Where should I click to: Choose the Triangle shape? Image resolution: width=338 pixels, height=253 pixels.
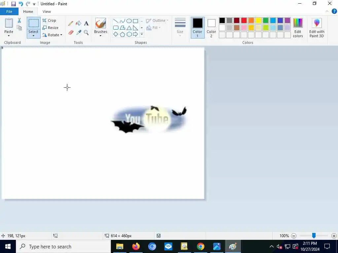129,28
